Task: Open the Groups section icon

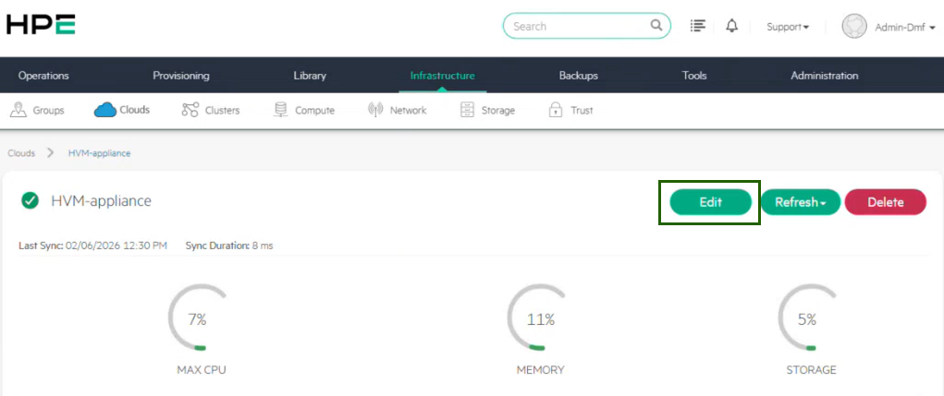Action: pyautogui.click(x=18, y=110)
